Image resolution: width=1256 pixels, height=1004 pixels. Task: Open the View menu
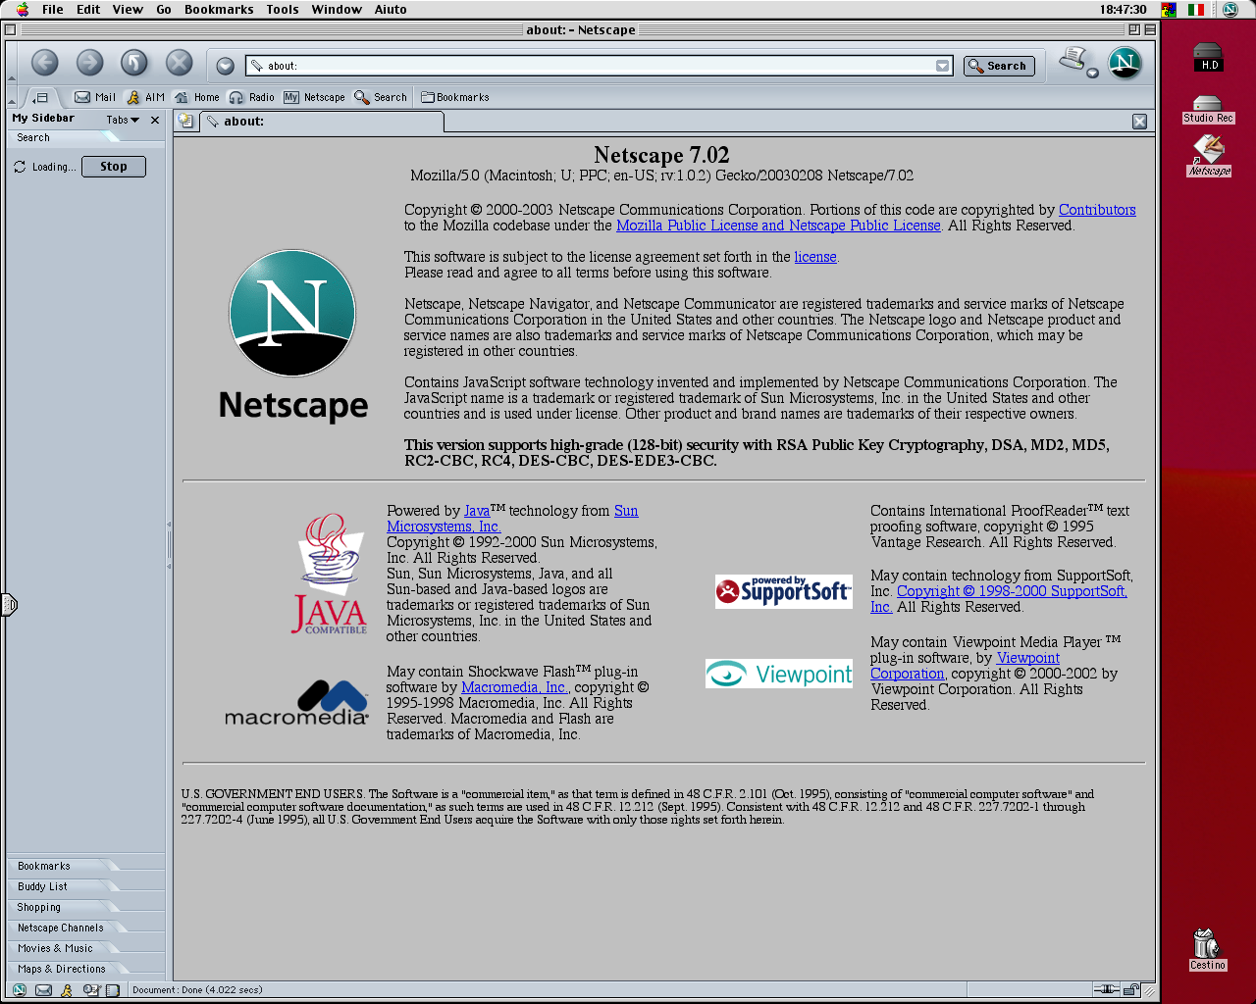coord(128,9)
